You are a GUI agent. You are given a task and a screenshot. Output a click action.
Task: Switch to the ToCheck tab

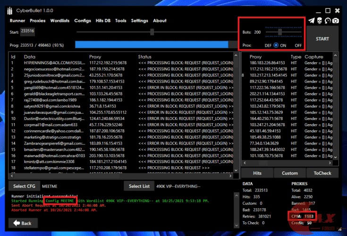[322, 173]
